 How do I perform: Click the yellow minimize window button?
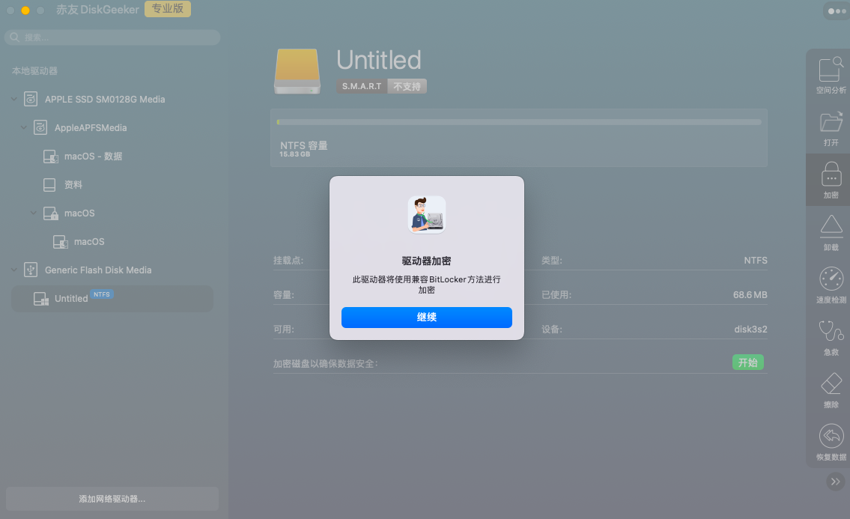[25, 10]
